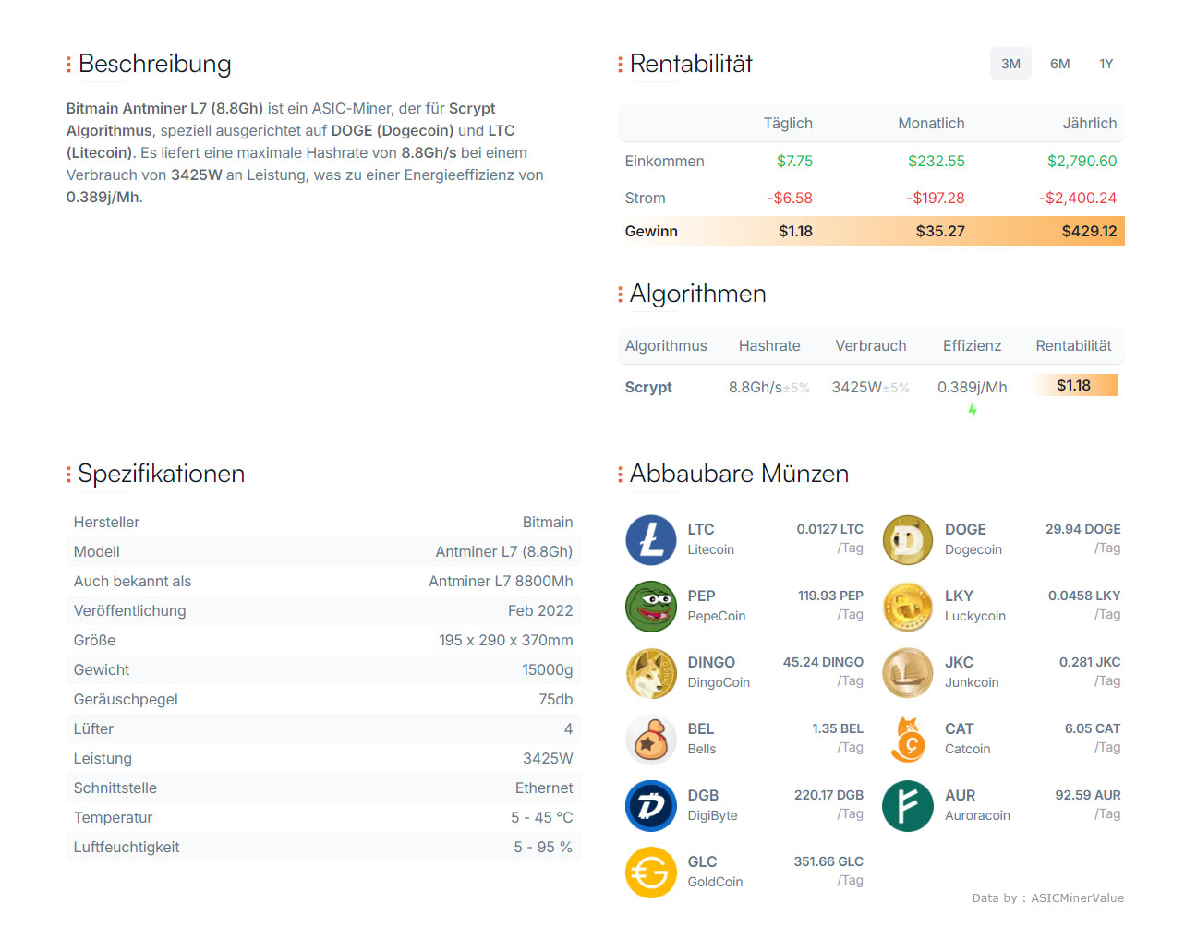The width and height of the screenshot is (1197, 951).
Task: Click the Geräuschpegel 75db value
Action: tap(556, 699)
